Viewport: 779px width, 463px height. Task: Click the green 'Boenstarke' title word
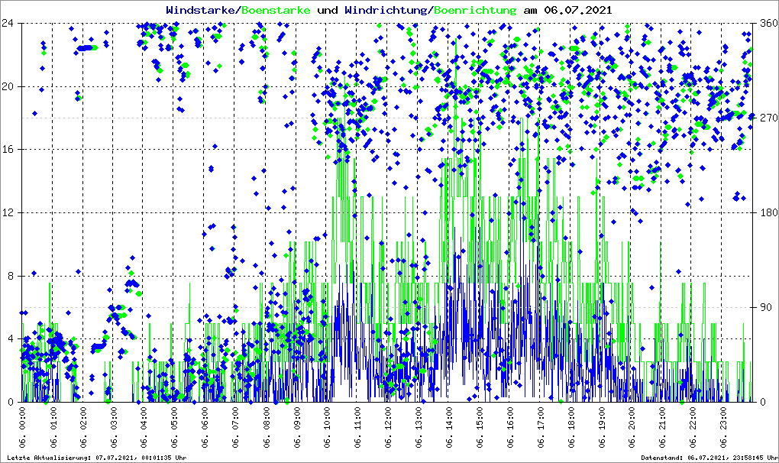(x=276, y=10)
